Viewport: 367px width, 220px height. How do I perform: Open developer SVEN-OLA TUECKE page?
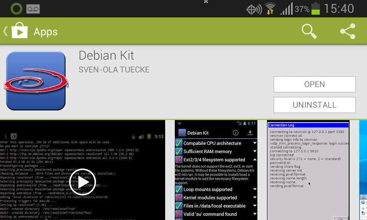[x=114, y=70]
